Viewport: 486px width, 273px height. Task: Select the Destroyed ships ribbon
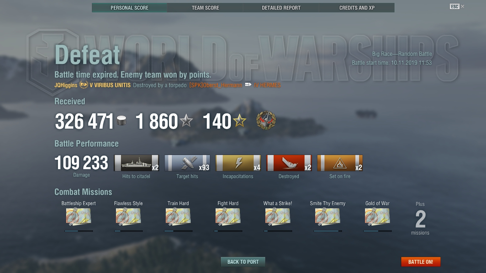289,163
